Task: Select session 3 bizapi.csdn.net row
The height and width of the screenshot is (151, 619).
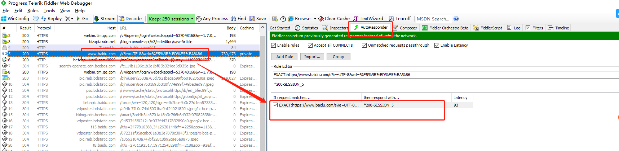Action: [x=131, y=42]
